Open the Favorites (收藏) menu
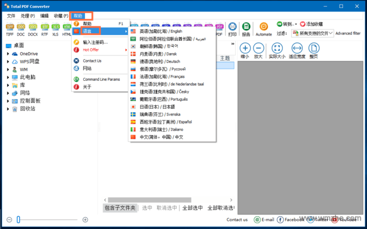 pos(61,16)
